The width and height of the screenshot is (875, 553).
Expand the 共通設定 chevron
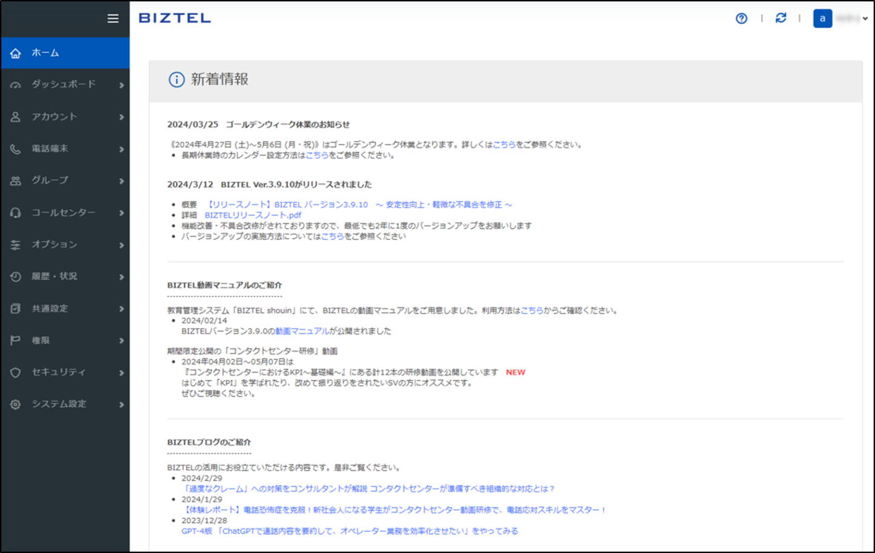(121, 309)
